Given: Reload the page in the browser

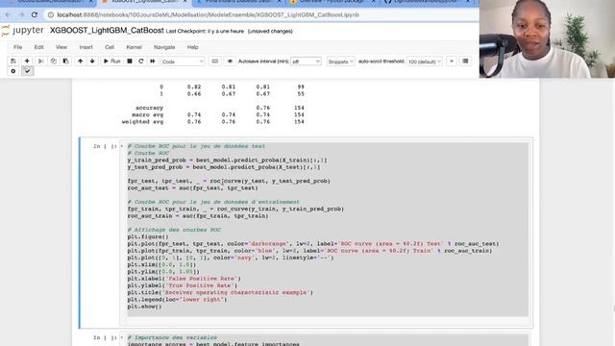Looking at the screenshot, I should point(35,15).
